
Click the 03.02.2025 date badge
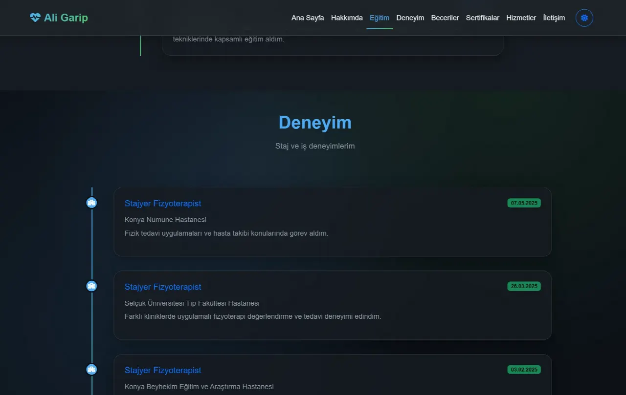(x=524, y=370)
